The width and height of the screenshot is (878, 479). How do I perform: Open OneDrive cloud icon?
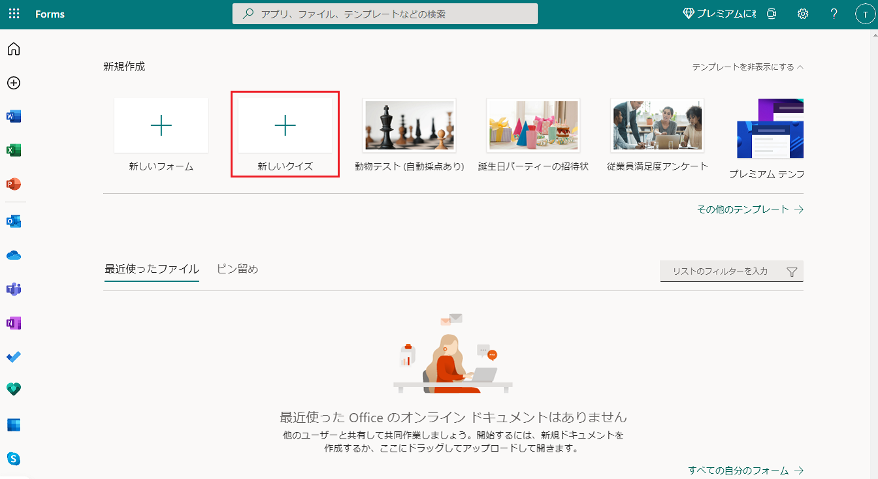14,256
